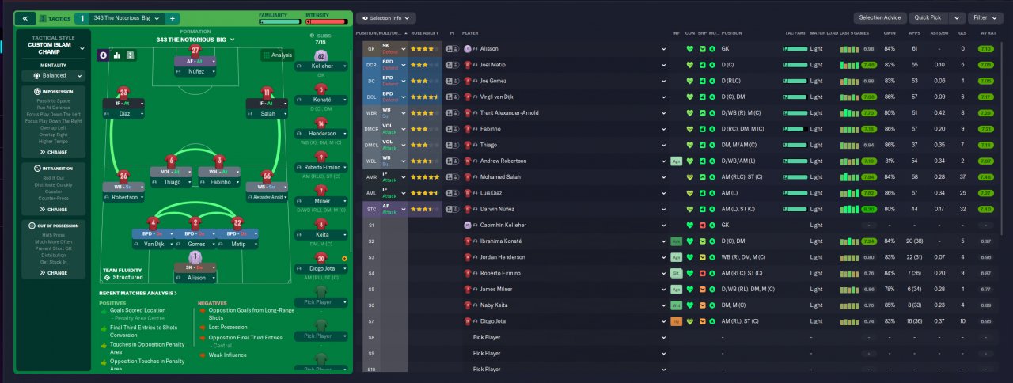The width and height of the screenshot is (1013, 383).
Task: Click the Selection Advice button
Action: pyautogui.click(x=880, y=17)
